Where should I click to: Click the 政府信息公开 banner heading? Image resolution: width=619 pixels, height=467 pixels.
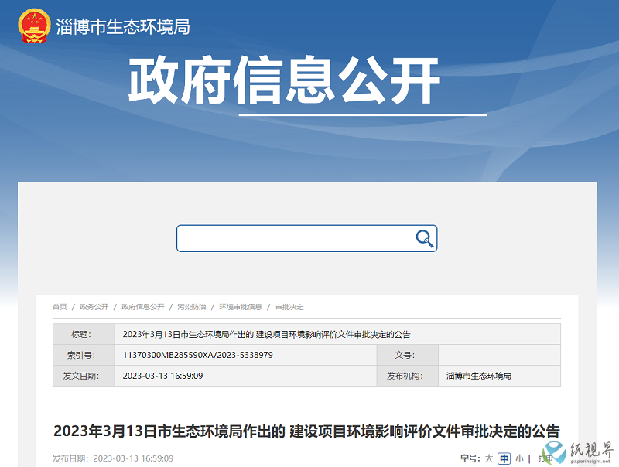pos(284,80)
